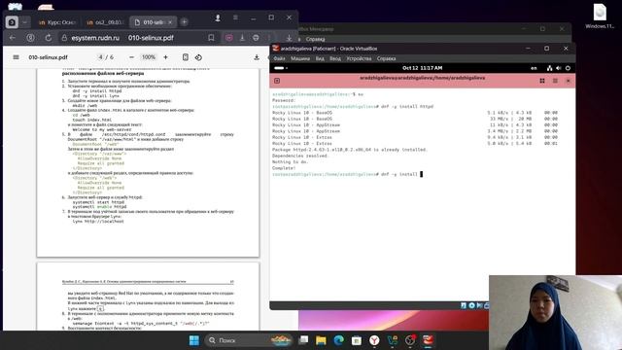Switch to Yandex Browser on the taskbar
622x350 pixels.
pos(374,340)
